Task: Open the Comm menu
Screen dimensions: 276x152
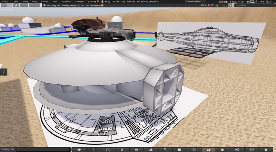Action: pyautogui.click(x=15, y=2)
